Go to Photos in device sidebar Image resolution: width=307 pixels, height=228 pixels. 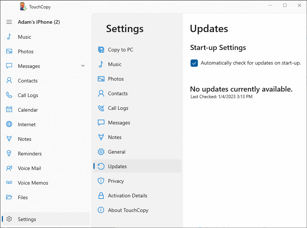point(46,51)
